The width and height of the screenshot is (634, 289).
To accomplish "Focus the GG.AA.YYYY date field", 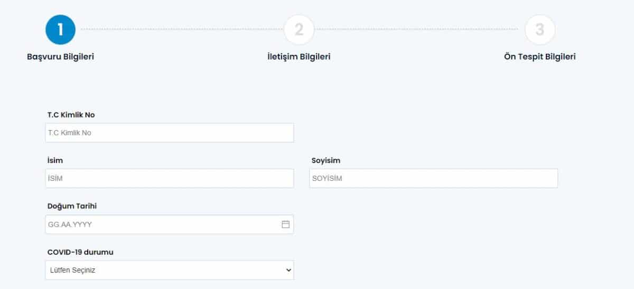I will pos(158,224).
